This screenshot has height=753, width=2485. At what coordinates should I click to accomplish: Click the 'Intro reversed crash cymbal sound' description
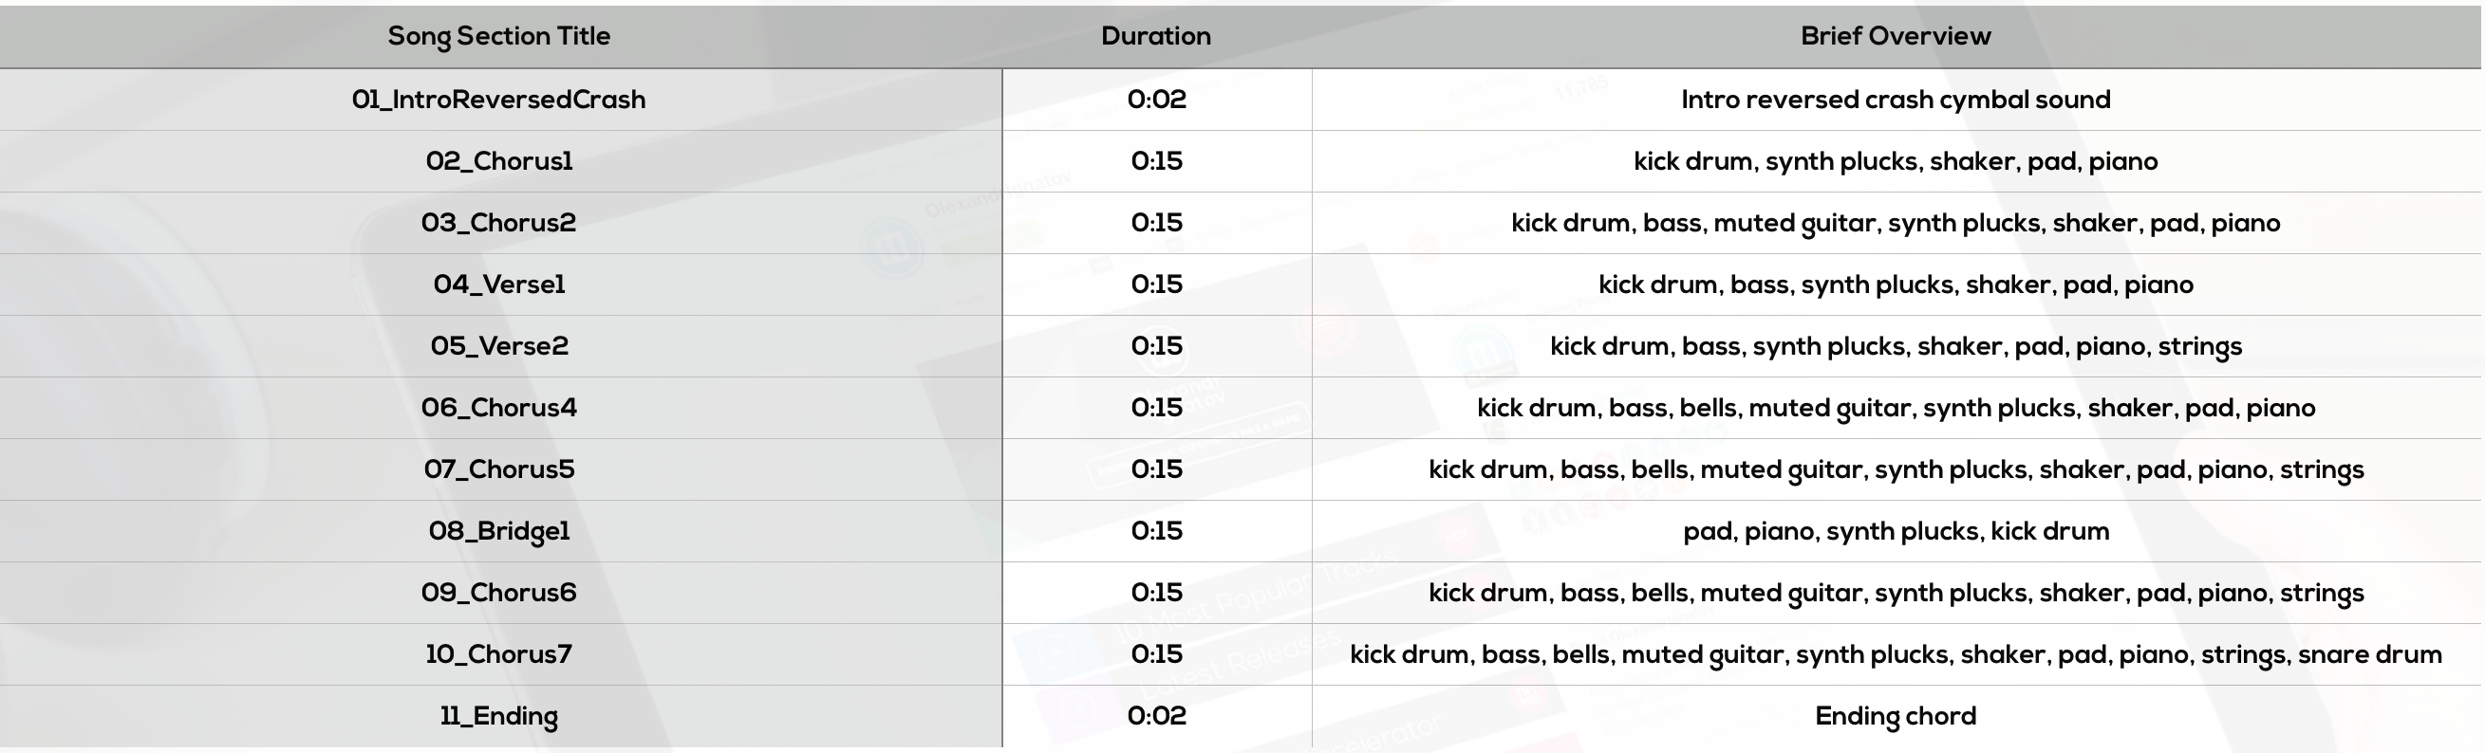(1896, 101)
